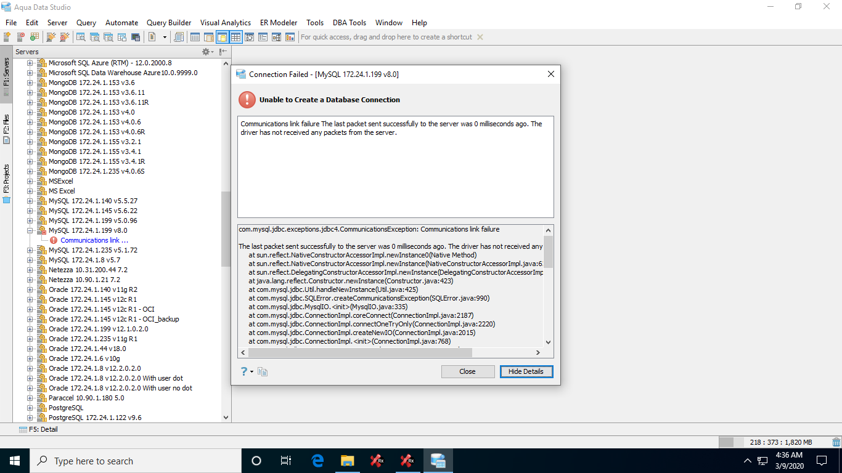Open the ER Modeler menu
The width and height of the screenshot is (842, 473).
pos(279,23)
